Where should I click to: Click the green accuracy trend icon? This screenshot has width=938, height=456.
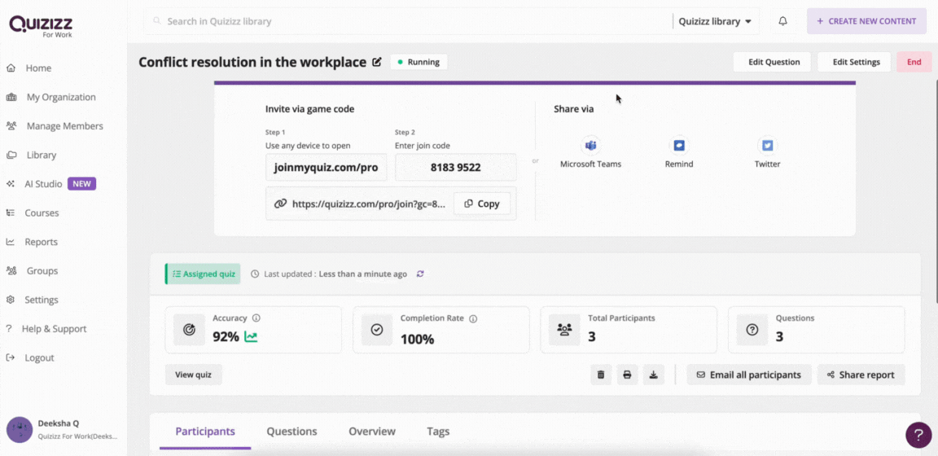point(252,337)
